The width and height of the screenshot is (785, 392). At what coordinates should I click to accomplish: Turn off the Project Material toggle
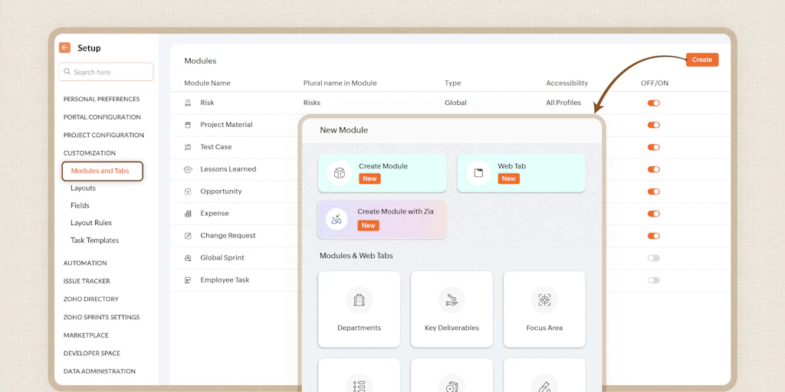point(653,125)
